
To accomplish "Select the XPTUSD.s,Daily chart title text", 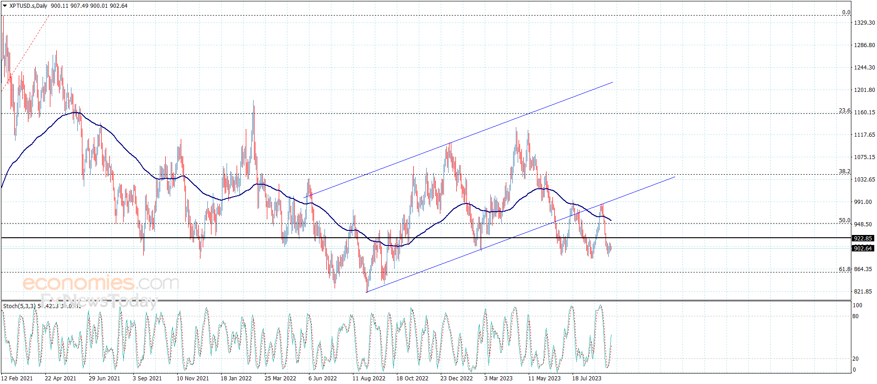I will tap(28, 6).
